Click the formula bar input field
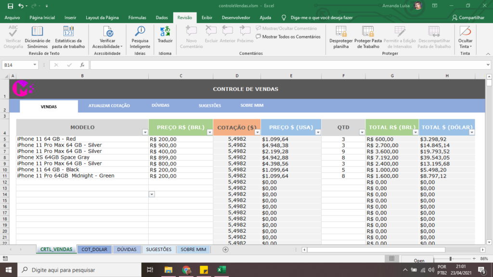Viewport: 493px width, 277px height. pos(287,65)
